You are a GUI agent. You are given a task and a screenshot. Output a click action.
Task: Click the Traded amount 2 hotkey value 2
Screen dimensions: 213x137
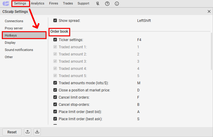138,54
